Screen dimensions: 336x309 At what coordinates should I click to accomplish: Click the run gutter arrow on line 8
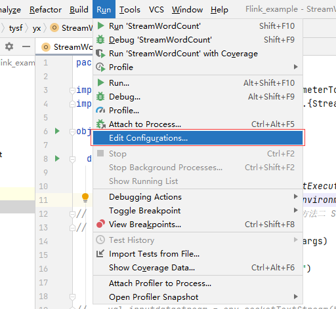57,158
